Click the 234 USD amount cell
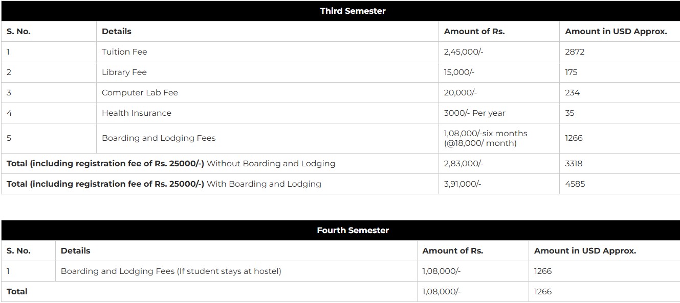The height and width of the screenshot is (303, 680). click(x=573, y=92)
